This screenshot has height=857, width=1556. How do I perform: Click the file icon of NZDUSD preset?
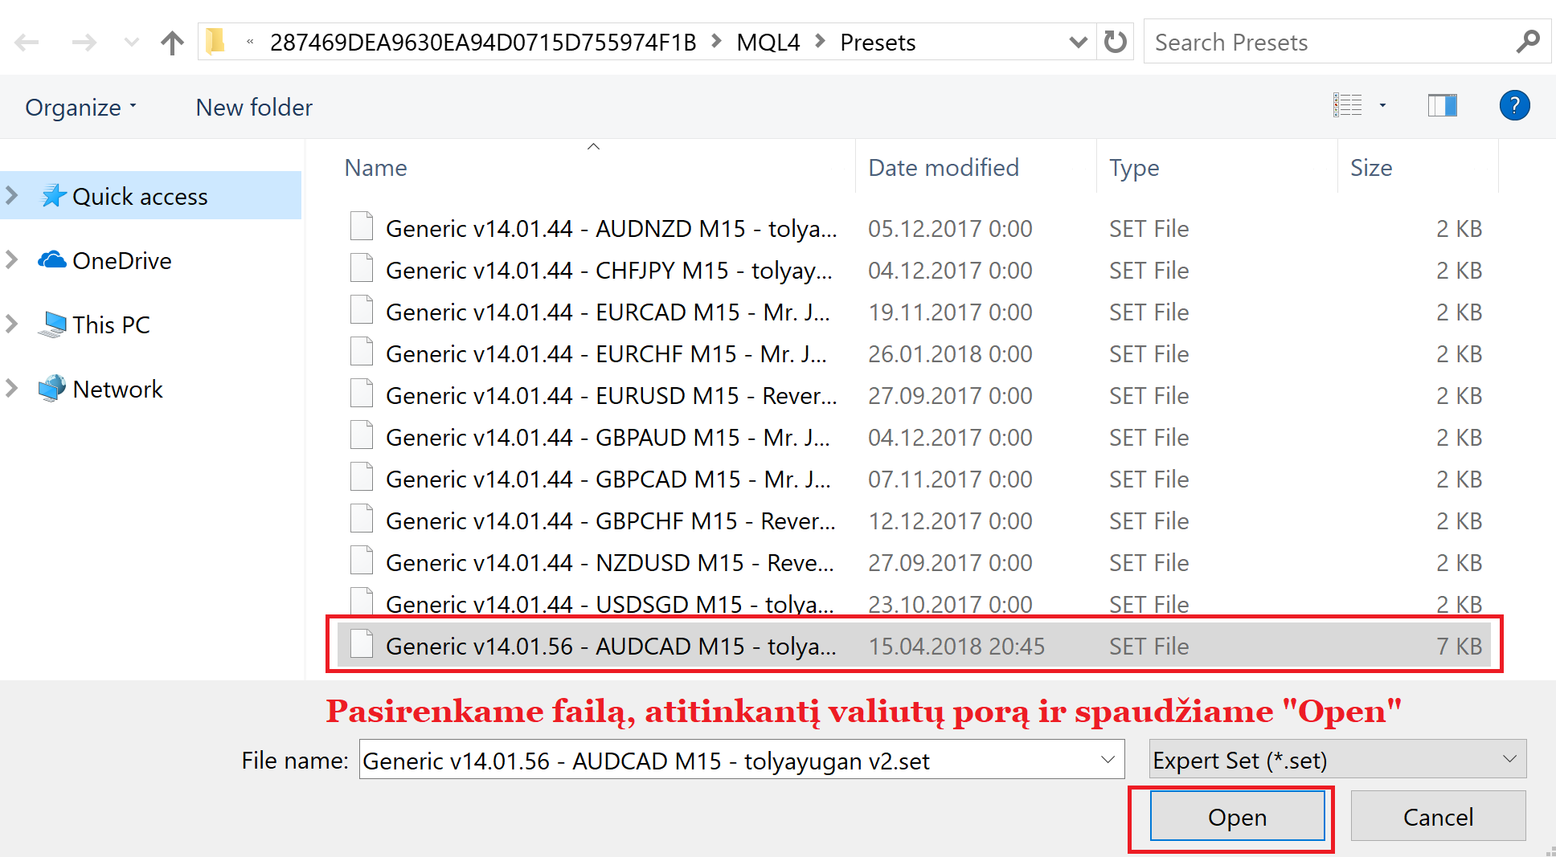[x=362, y=561]
